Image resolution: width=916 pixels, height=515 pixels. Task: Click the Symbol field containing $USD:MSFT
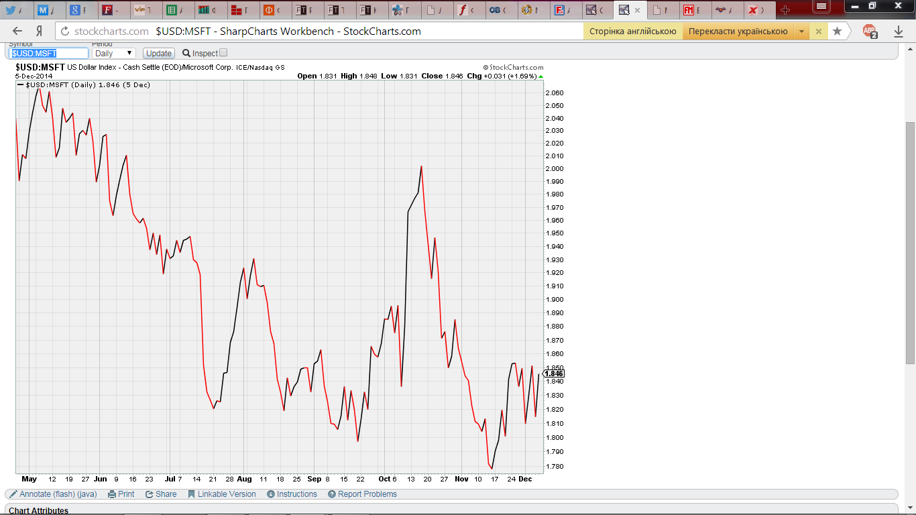(x=49, y=53)
